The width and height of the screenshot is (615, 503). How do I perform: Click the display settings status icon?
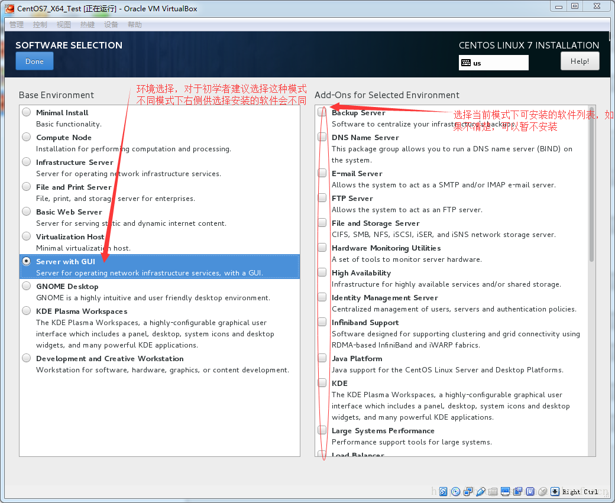click(505, 491)
